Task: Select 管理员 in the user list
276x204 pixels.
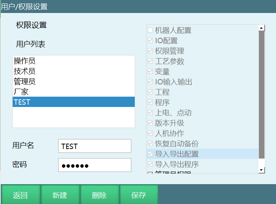Action: (24, 81)
